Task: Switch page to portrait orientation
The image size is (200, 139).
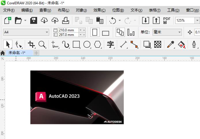Action: 95,32
